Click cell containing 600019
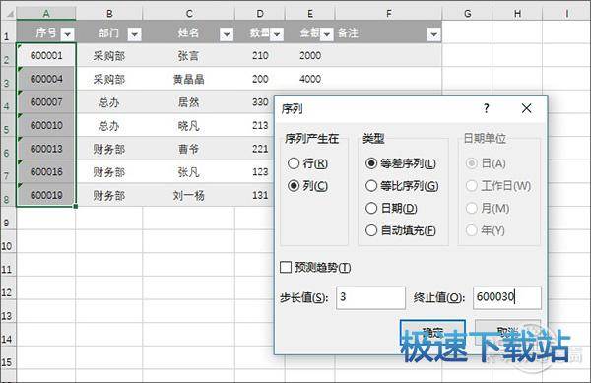591x383 pixels. point(46,195)
